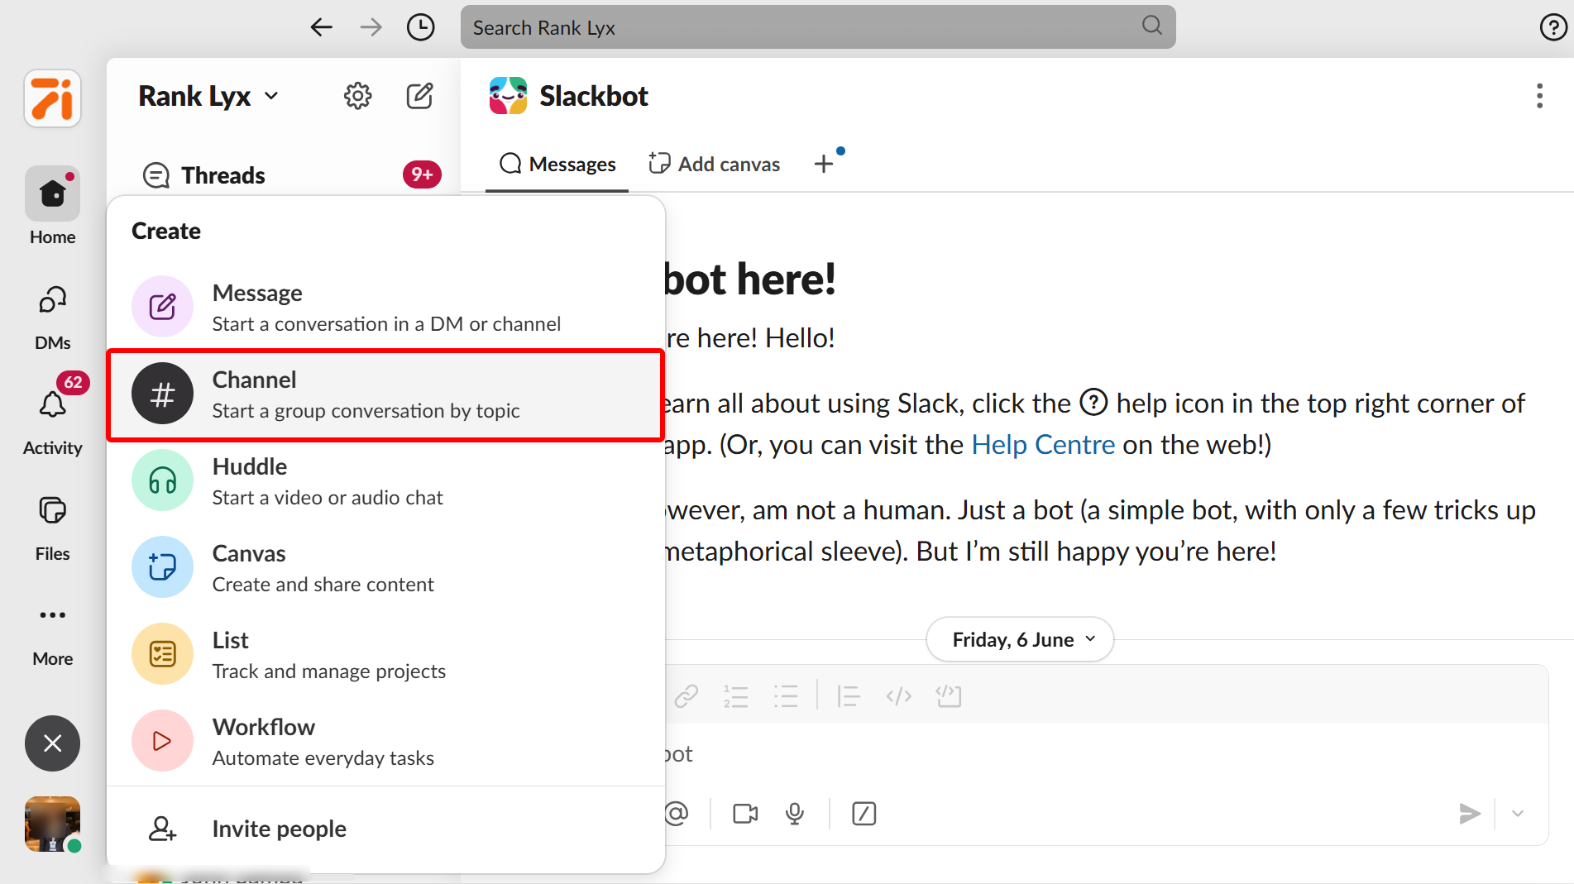Visit the Help Centre link
Viewport: 1574px width, 884px height.
(x=1042, y=444)
